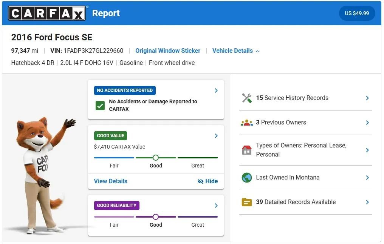
Task: Click the value slider's Good marker
Action: point(155,158)
